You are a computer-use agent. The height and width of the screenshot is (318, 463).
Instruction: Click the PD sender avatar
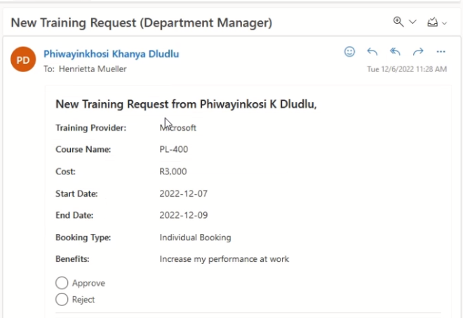pos(23,60)
